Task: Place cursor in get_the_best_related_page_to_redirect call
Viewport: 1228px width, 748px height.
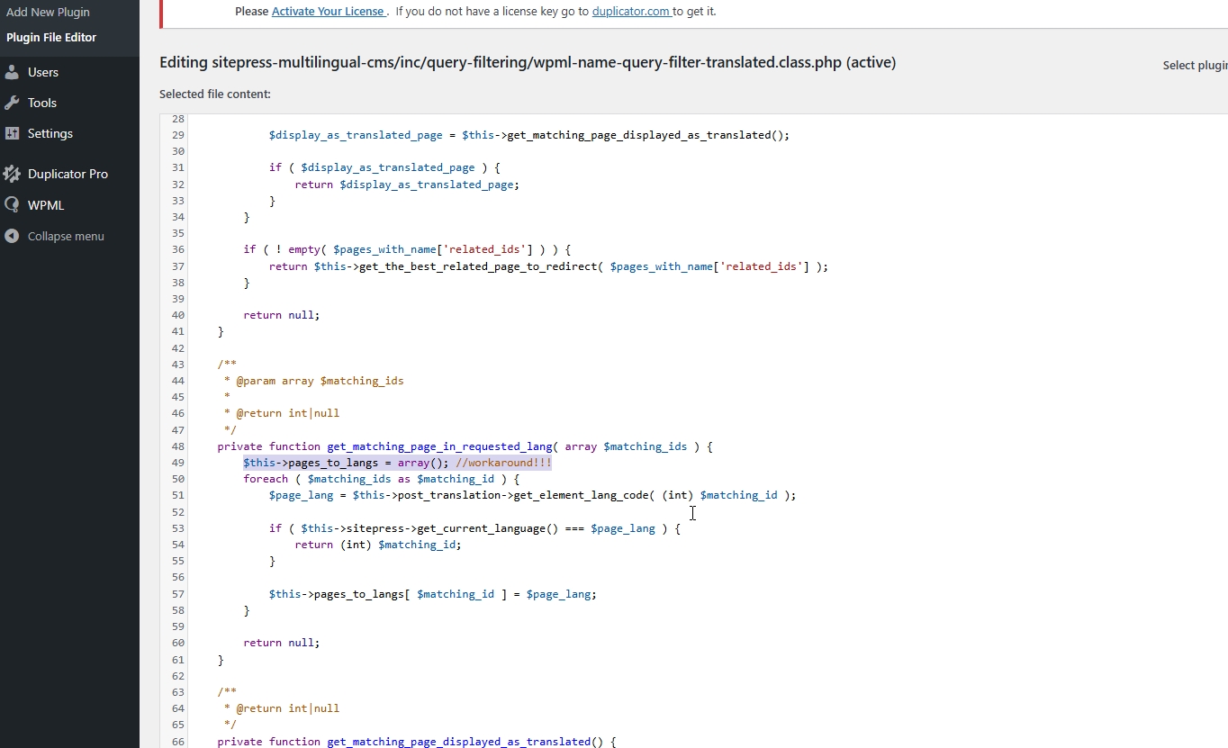Action: click(477, 266)
